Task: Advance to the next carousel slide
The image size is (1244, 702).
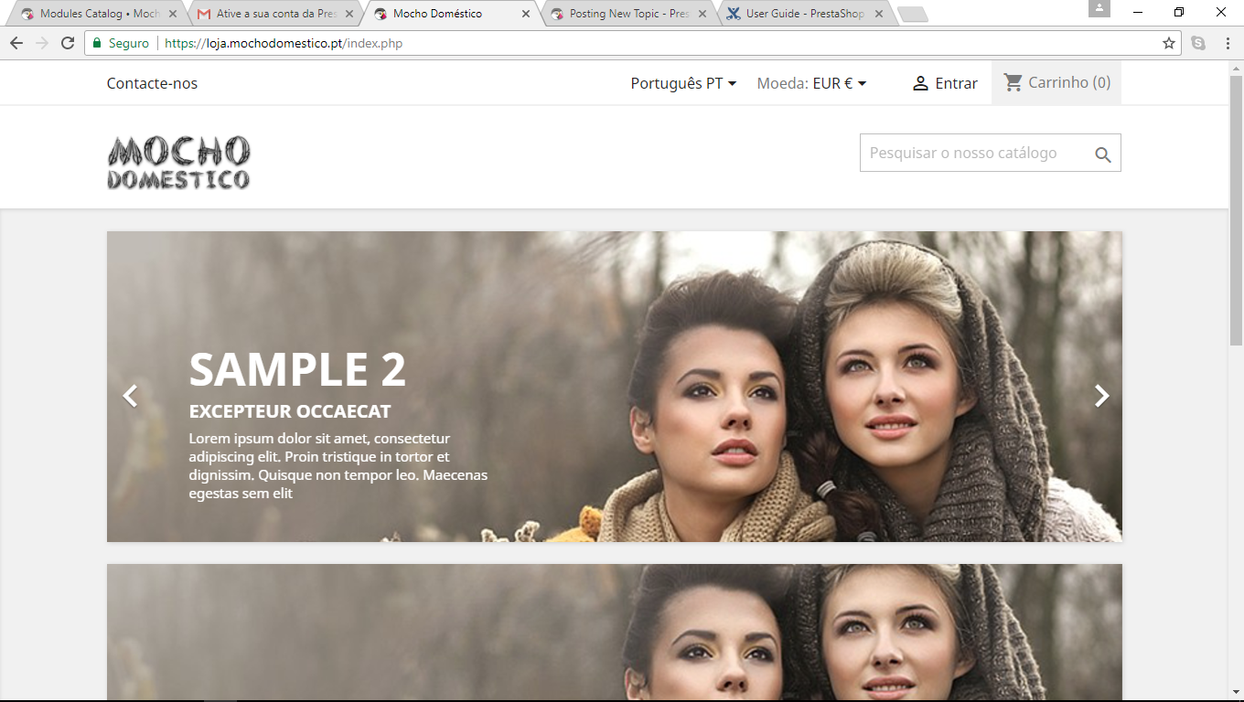Action: click(1102, 396)
